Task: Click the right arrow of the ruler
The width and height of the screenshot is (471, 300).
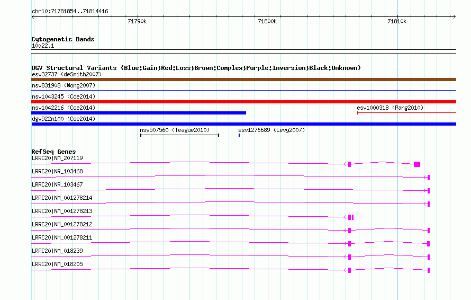Action: [x=454, y=17]
